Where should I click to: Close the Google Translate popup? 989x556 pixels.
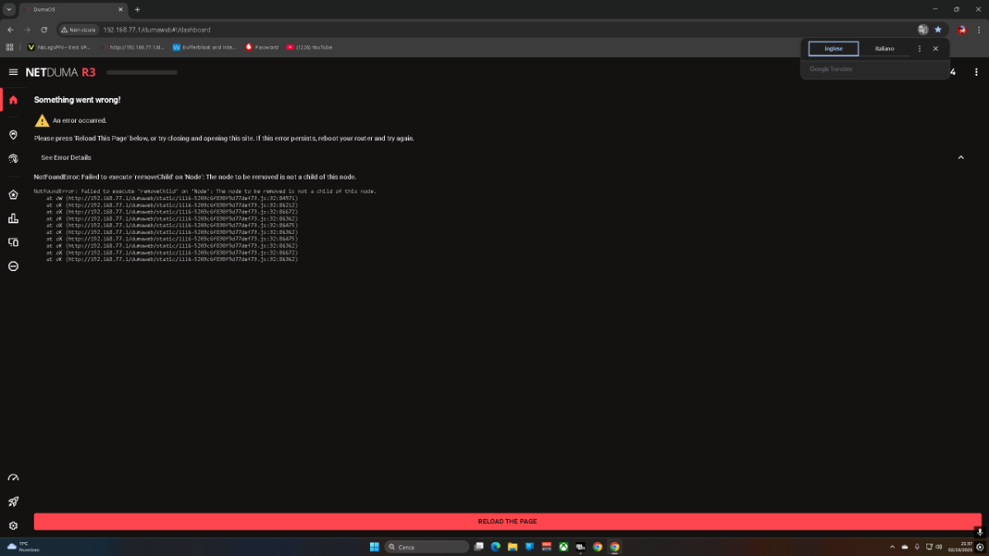[x=935, y=49]
